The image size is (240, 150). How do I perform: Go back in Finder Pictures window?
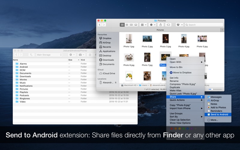point(100,25)
